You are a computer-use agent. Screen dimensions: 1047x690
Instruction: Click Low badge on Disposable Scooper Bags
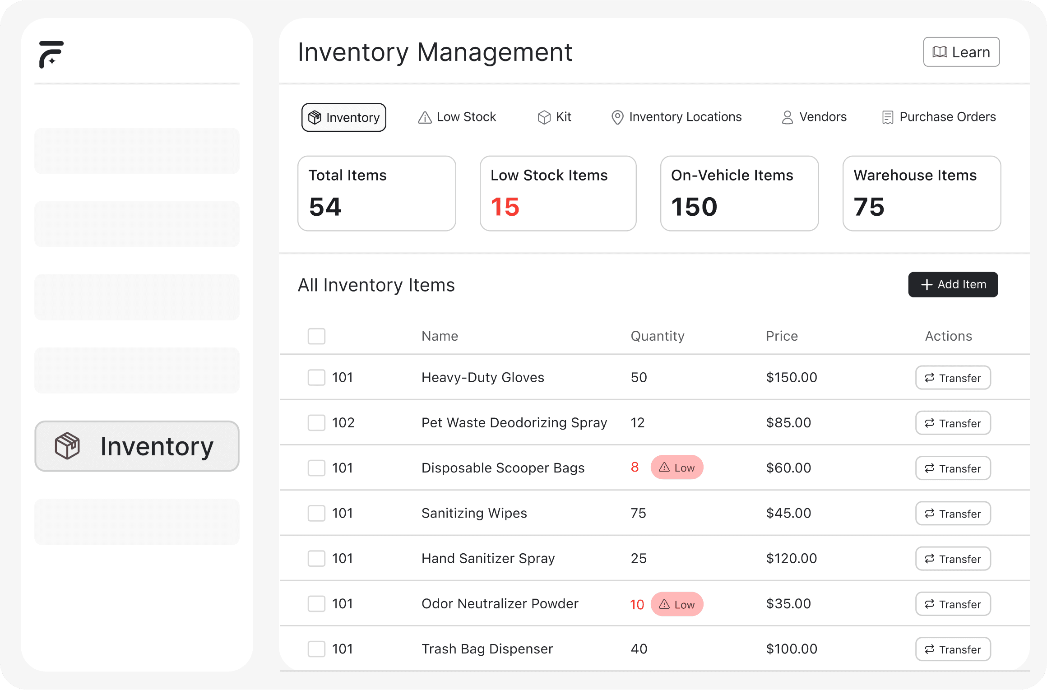pos(676,468)
